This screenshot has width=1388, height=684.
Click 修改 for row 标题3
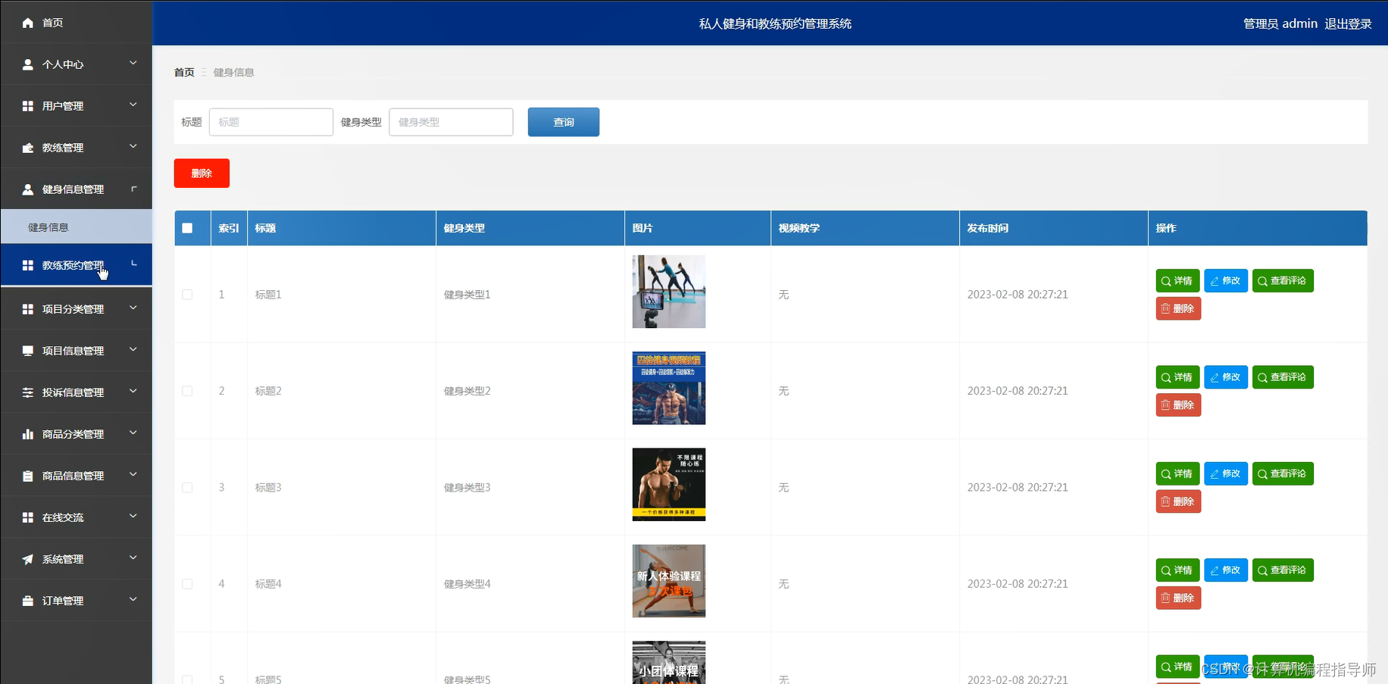click(x=1226, y=473)
